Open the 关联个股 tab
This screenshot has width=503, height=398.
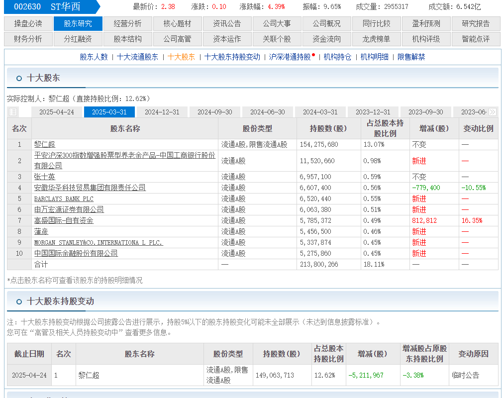click(277, 39)
